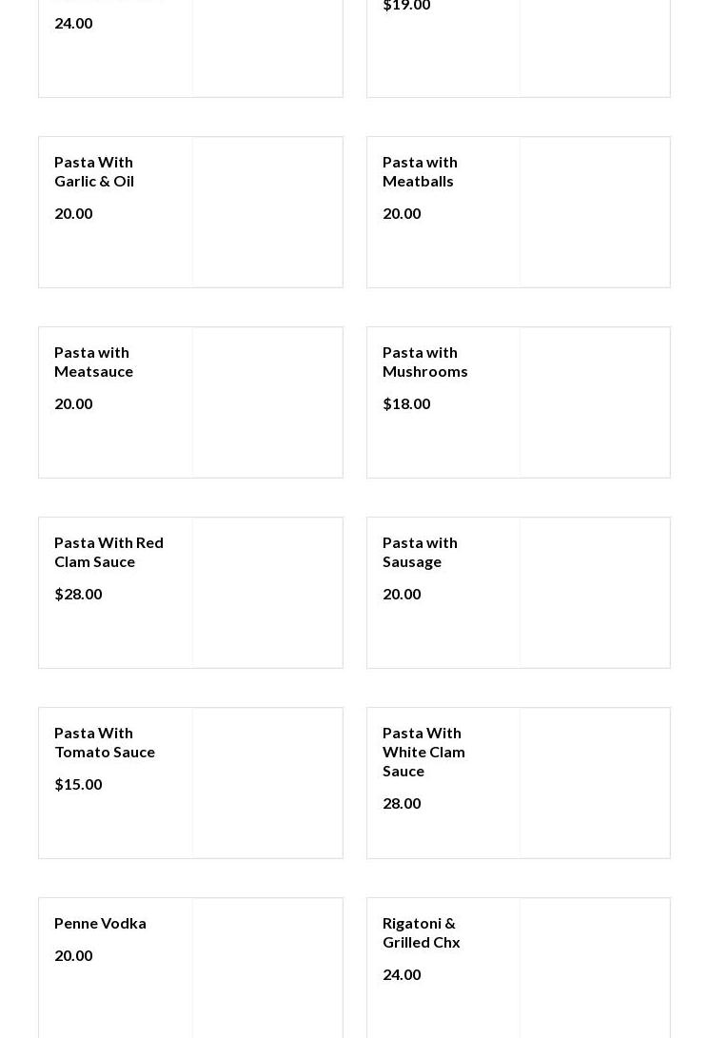
Task: Choose Pasta With Red Clam Sauce
Action: pyautogui.click(x=108, y=552)
